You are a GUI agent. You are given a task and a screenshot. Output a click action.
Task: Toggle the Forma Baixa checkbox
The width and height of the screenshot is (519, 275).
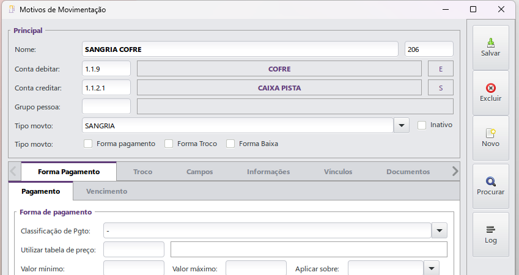230,144
